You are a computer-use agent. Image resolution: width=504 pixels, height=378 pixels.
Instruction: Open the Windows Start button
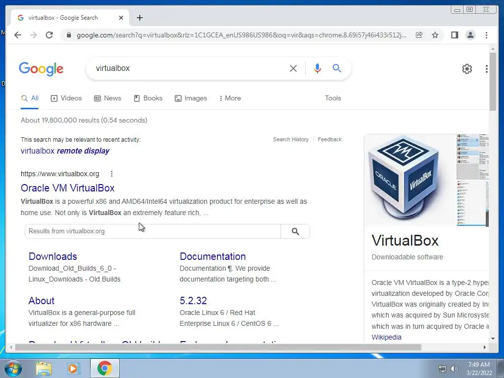13,368
